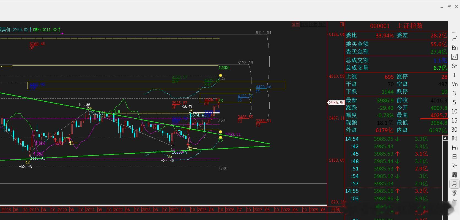Image resolution: width=460 pixels, height=220 pixels.
Task: Click the 最高 4025.7 value
Action: point(439,115)
